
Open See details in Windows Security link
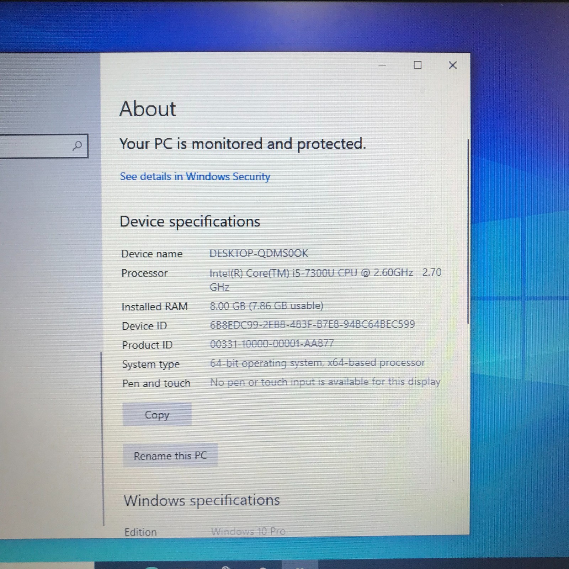point(195,176)
